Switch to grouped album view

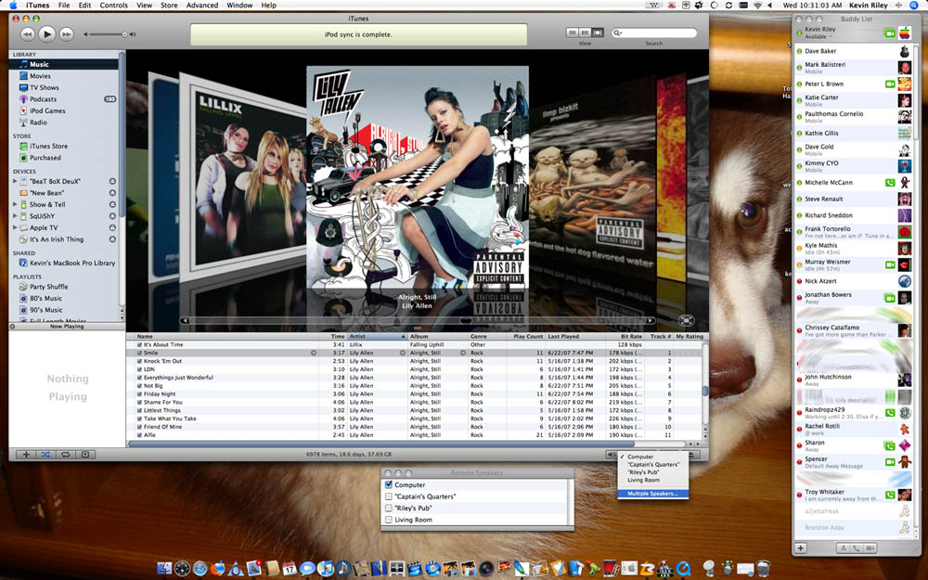[x=585, y=32]
